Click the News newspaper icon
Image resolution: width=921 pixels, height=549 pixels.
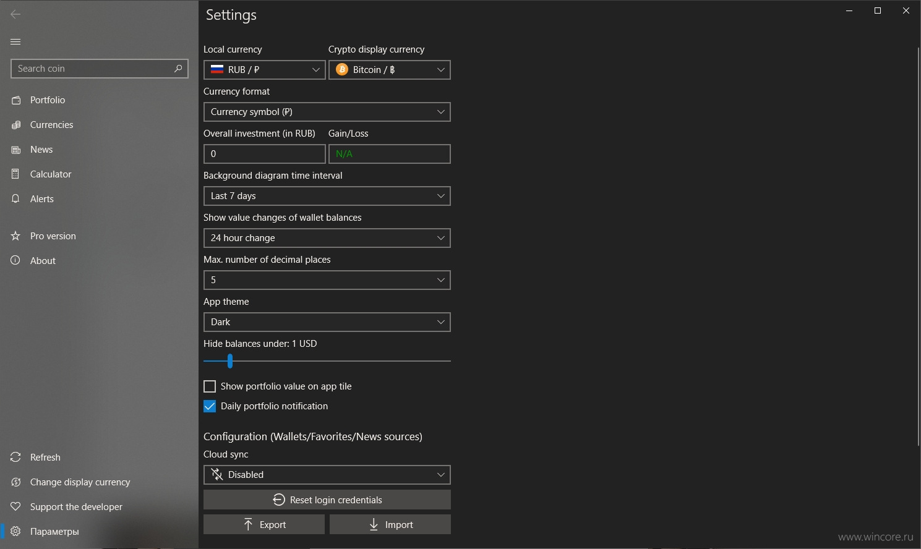(16, 150)
